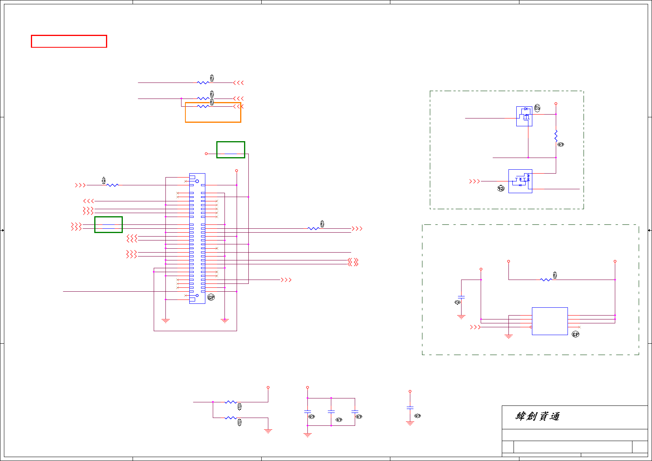Viewport: 652px width, 461px height.
Task: Click the double-arrow bidirectional port right of connector
Action: tap(353, 262)
